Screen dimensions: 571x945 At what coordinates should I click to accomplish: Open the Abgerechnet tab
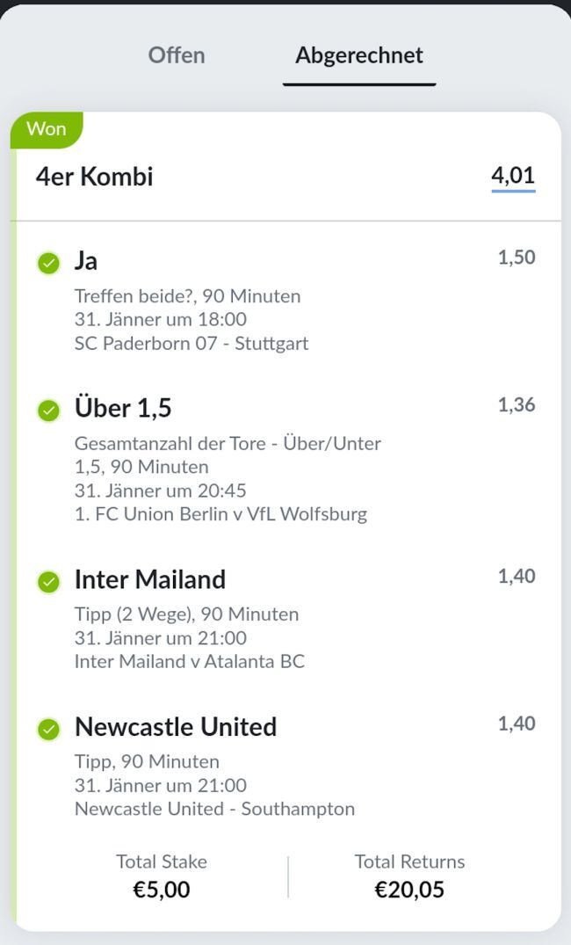click(358, 55)
